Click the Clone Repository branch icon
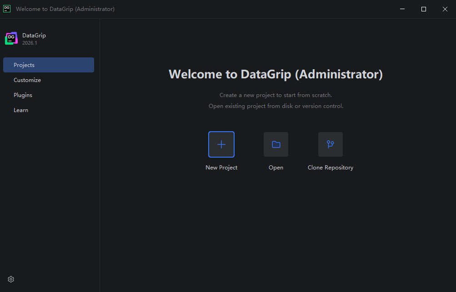Screen dimensions: 456x292 click(331, 144)
